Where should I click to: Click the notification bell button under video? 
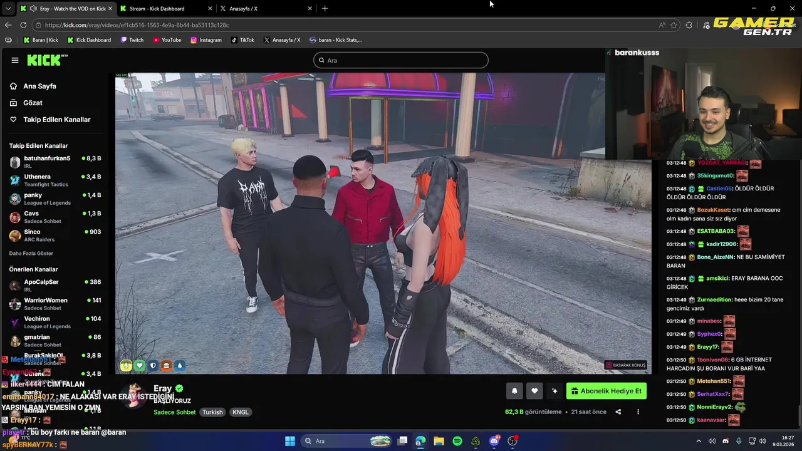(x=514, y=391)
